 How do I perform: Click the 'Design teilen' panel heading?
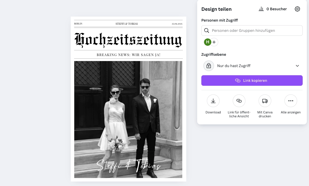coord(216,9)
